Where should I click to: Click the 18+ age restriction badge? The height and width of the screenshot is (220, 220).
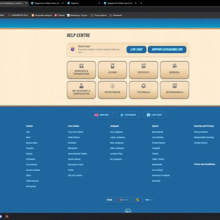click(x=128, y=211)
